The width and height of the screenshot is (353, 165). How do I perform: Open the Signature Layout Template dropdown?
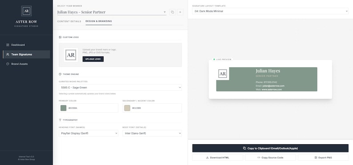tap(270, 11)
